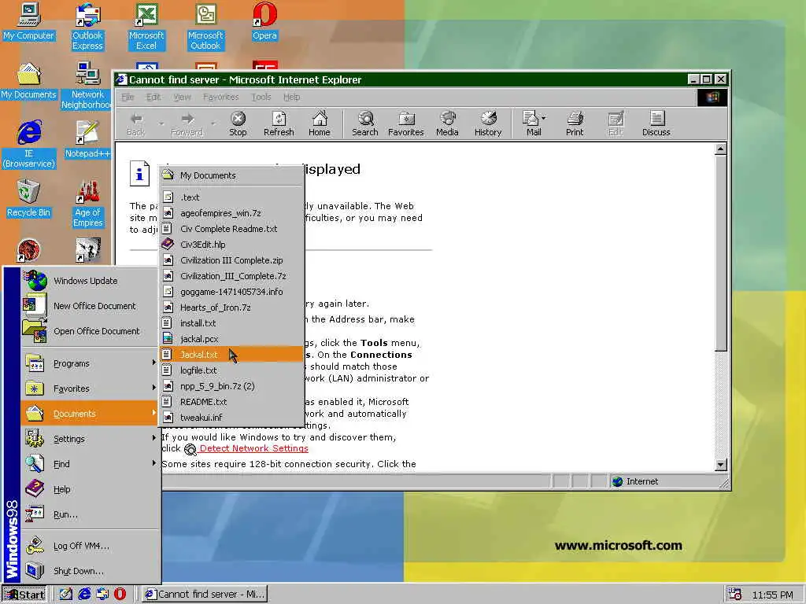Click the Print toolbar icon
The image size is (806, 604).
coord(575,123)
